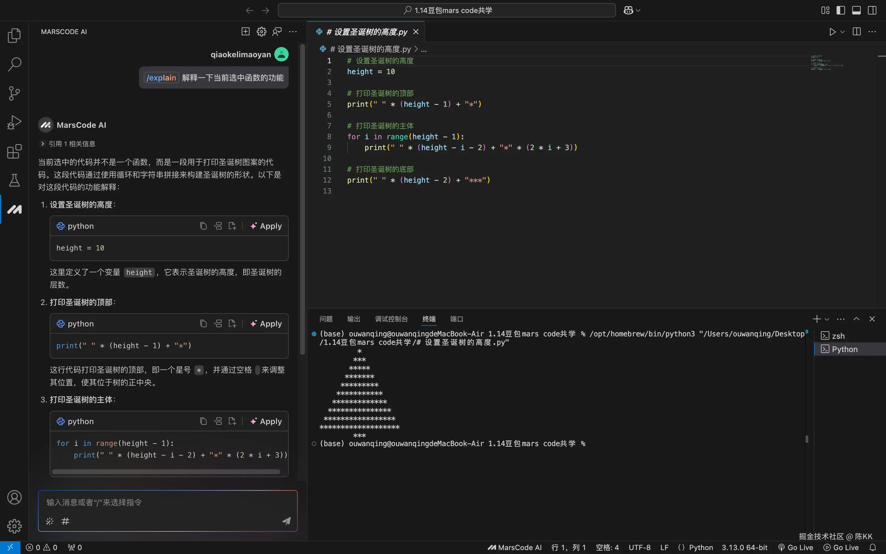Click the Go Live status bar item
This screenshot has height=554, width=886.
795,547
